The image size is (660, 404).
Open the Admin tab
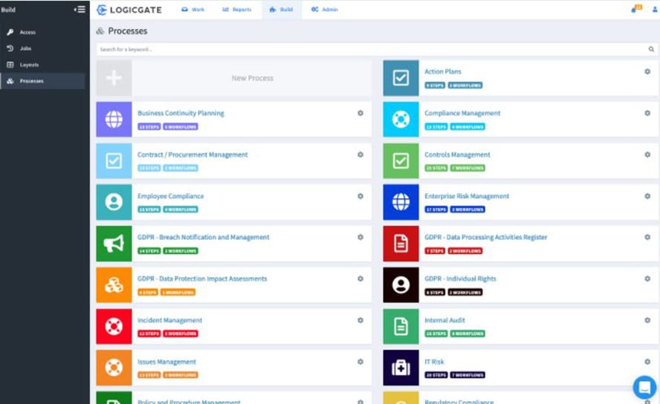[x=324, y=10]
